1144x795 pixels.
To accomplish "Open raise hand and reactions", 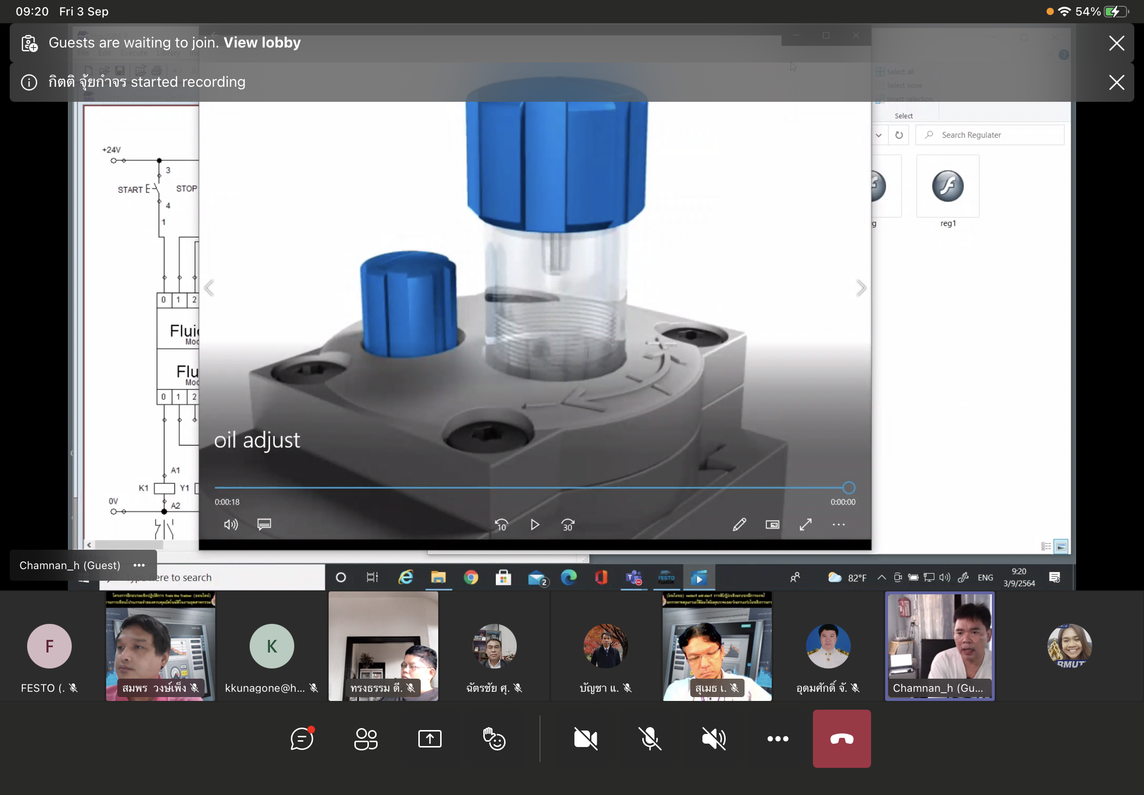I will click(x=494, y=738).
